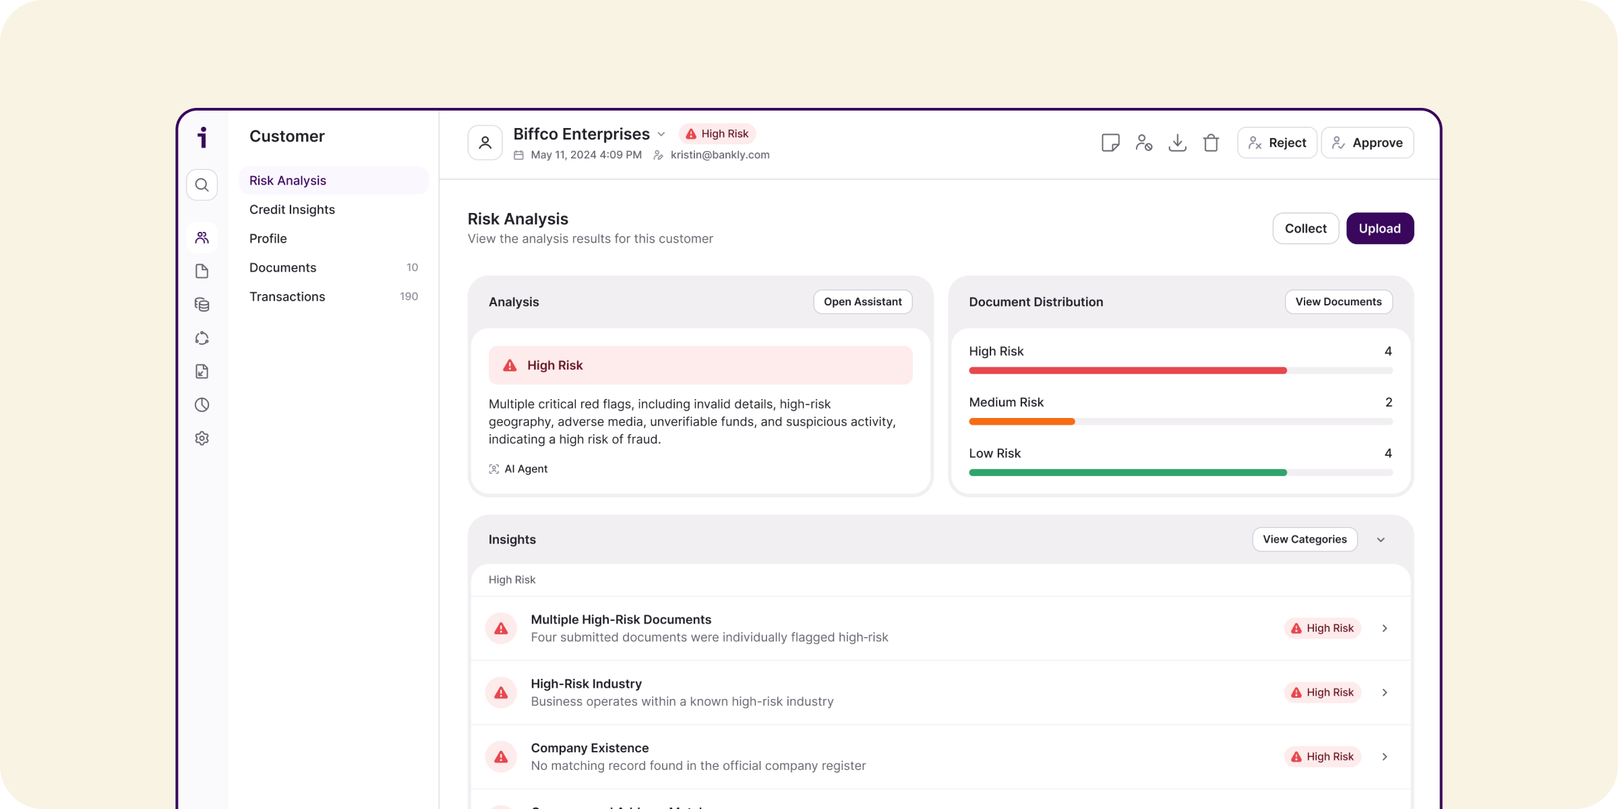Click the High Risk red distribution bar
1618x809 pixels.
(x=1127, y=371)
